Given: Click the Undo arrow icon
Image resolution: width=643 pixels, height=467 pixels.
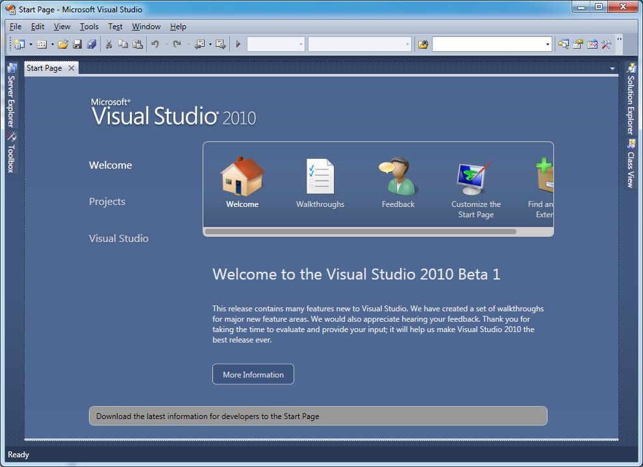Looking at the screenshot, I should click(155, 44).
